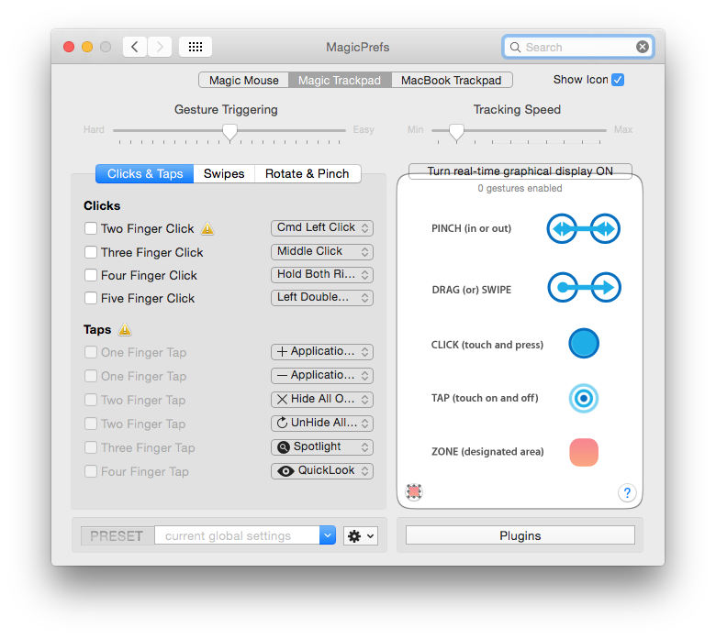Enable the Five Finger Click checkbox

[x=91, y=298]
